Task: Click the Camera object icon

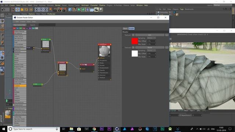Action: [96, 10]
